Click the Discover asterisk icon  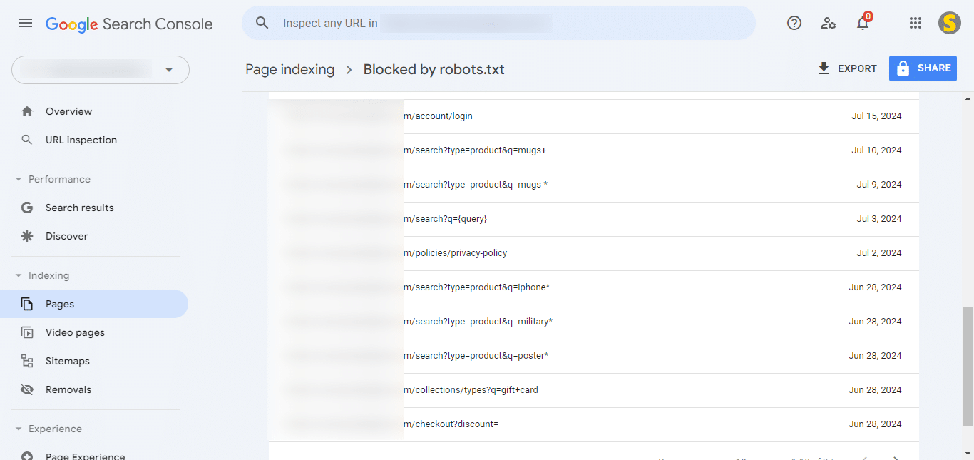27,236
